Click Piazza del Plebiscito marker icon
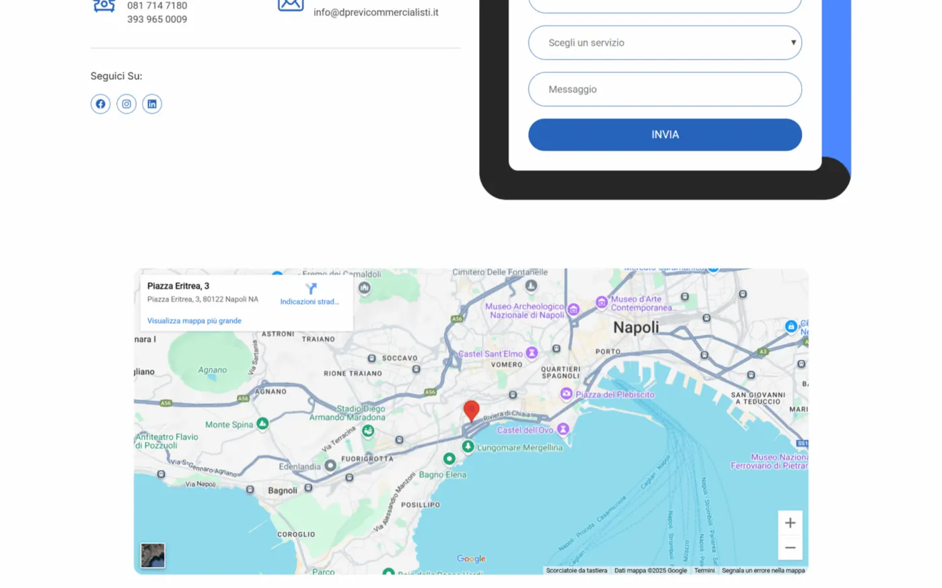This screenshot has height=588, width=942. (567, 394)
